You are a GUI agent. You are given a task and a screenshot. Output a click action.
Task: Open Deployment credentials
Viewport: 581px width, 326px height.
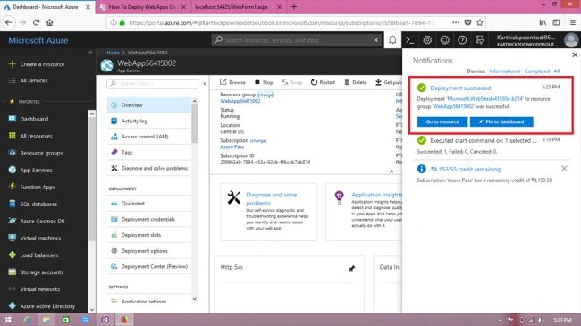click(149, 220)
